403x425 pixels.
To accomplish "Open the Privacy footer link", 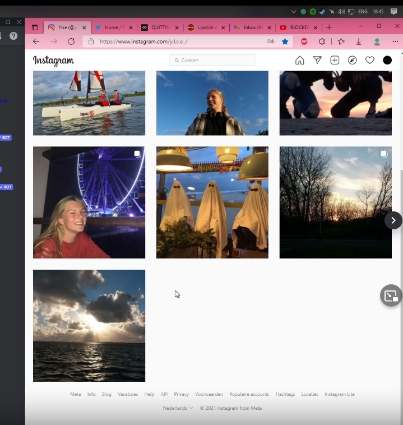I will pyautogui.click(x=181, y=394).
